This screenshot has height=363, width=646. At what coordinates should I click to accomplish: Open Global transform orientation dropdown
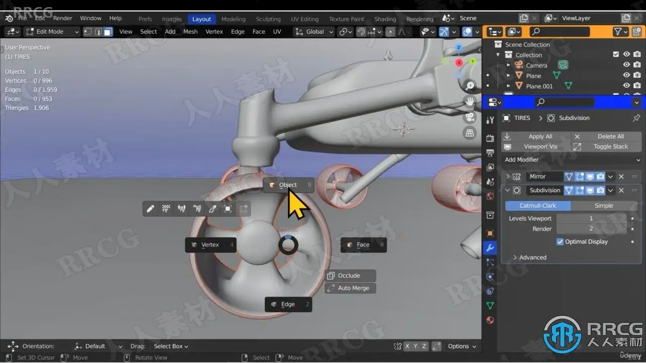(x=313, y=31)
